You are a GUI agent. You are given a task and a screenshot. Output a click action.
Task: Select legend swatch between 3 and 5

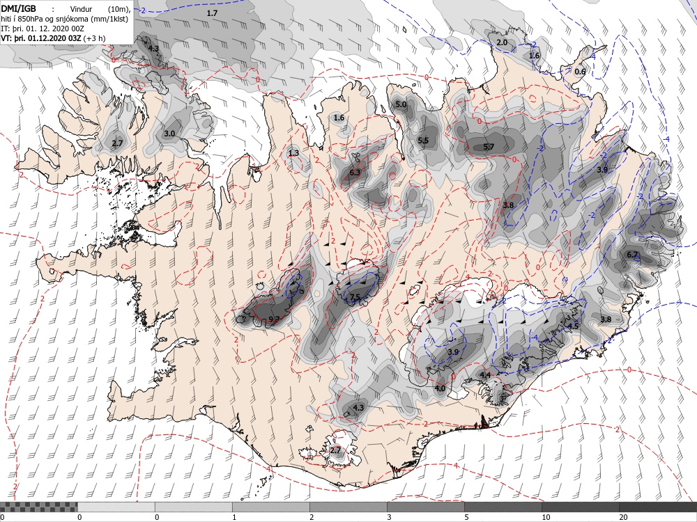pyautogui.click(x=425, y=507)
